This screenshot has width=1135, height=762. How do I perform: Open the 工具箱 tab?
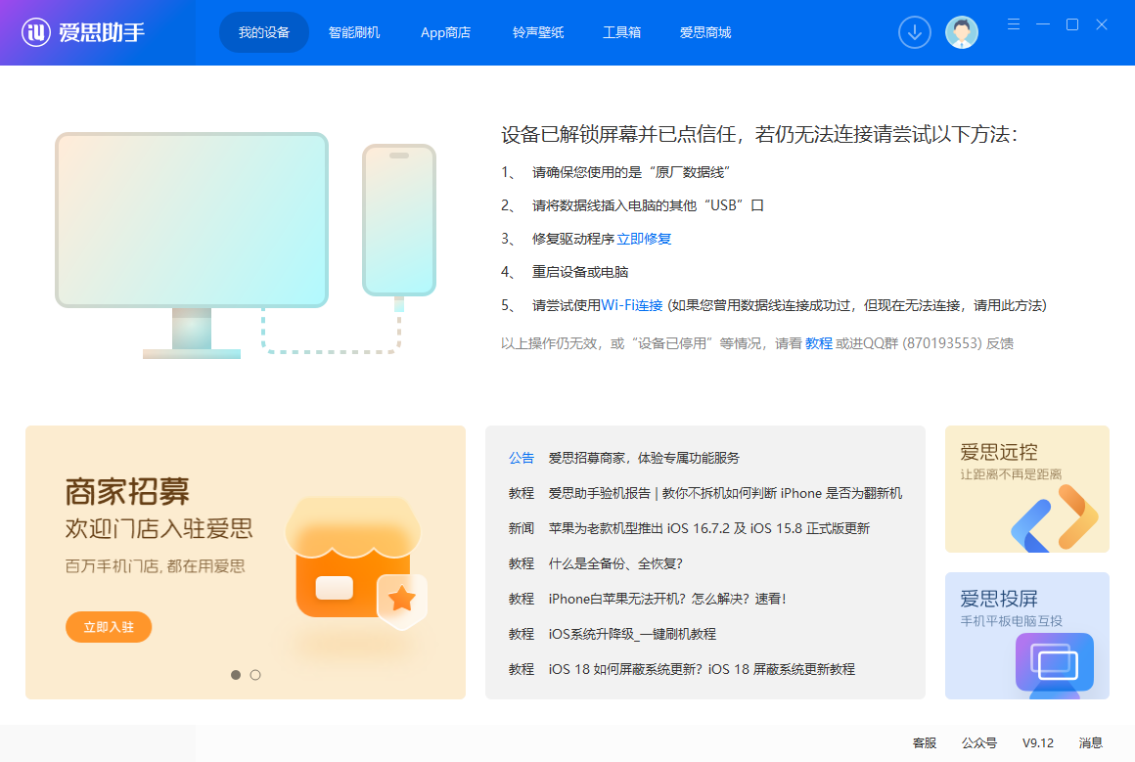click(x=621, y=32)
